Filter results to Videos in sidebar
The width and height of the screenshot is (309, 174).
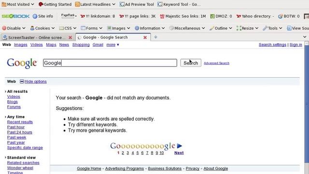(x=14, y=97)
